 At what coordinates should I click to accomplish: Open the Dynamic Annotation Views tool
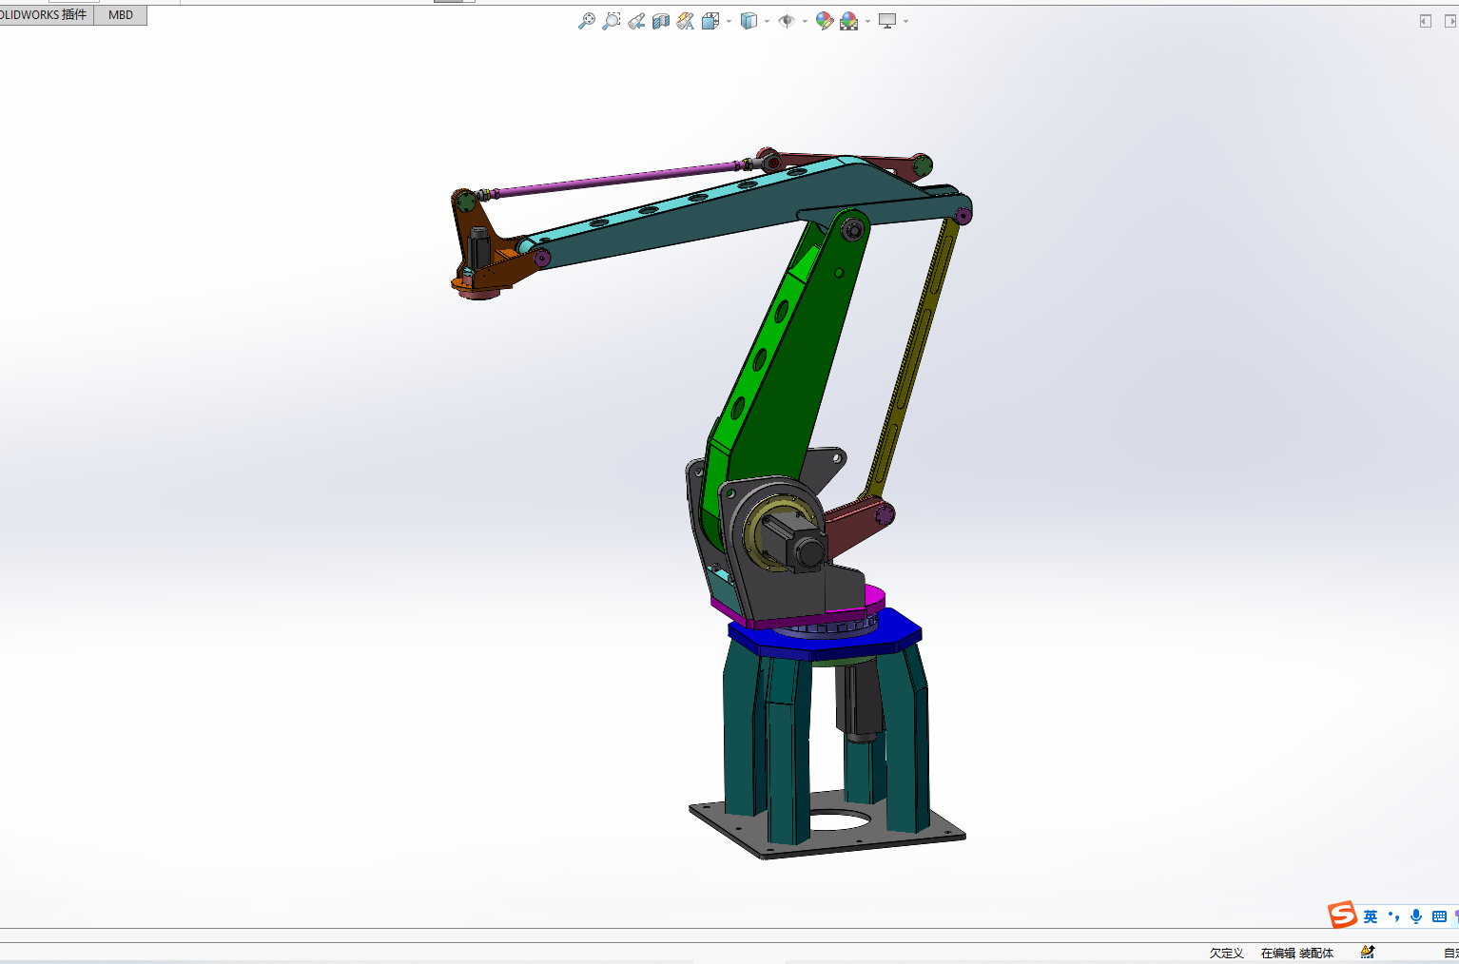686,21
